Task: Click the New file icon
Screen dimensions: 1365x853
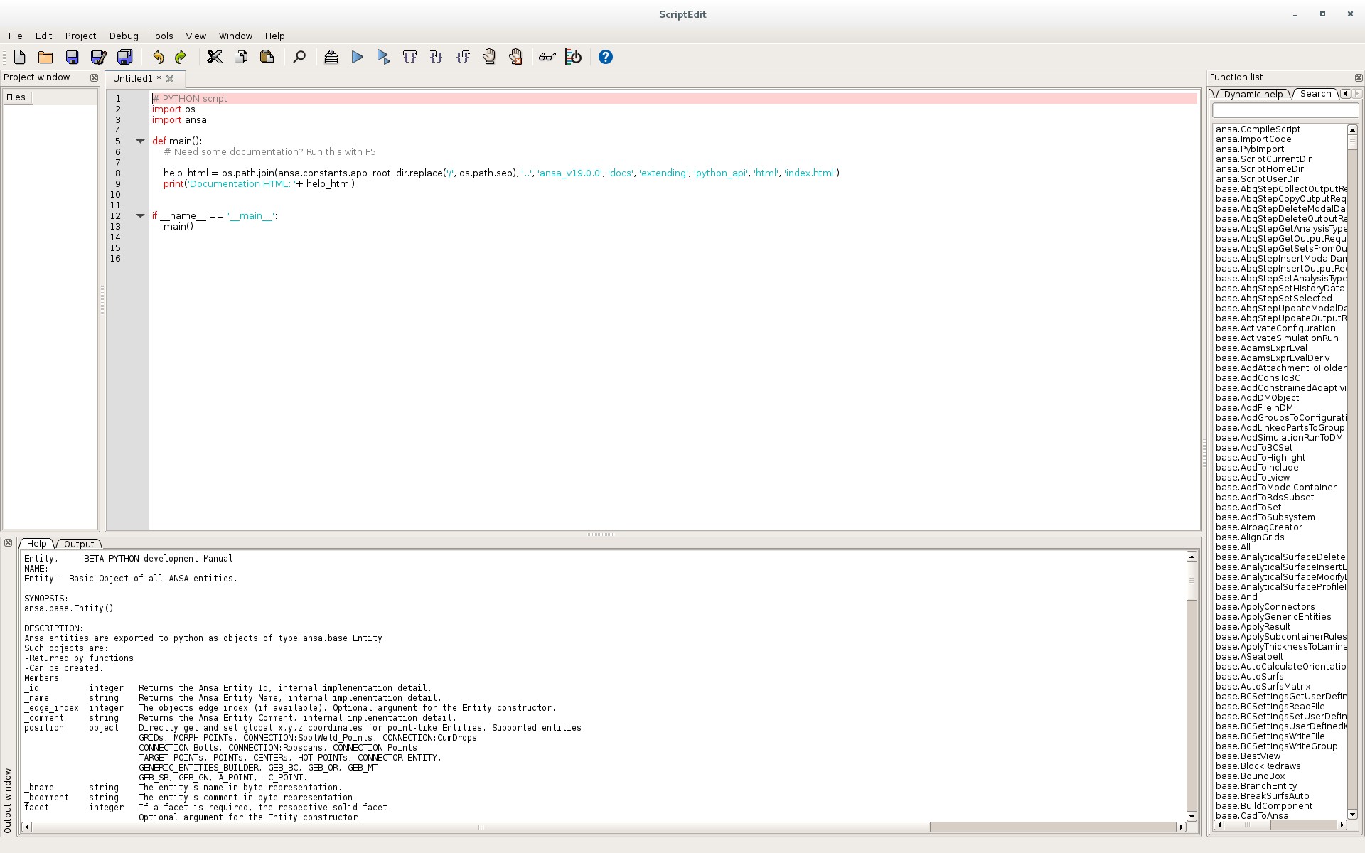Action: coord(19,57)
